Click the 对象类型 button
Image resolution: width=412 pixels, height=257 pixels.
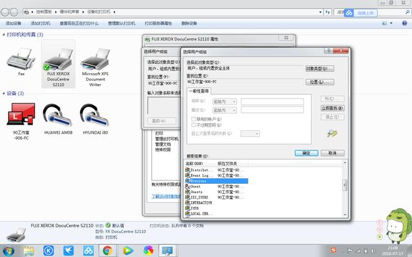pyautogui.click(x=320, y=69)
